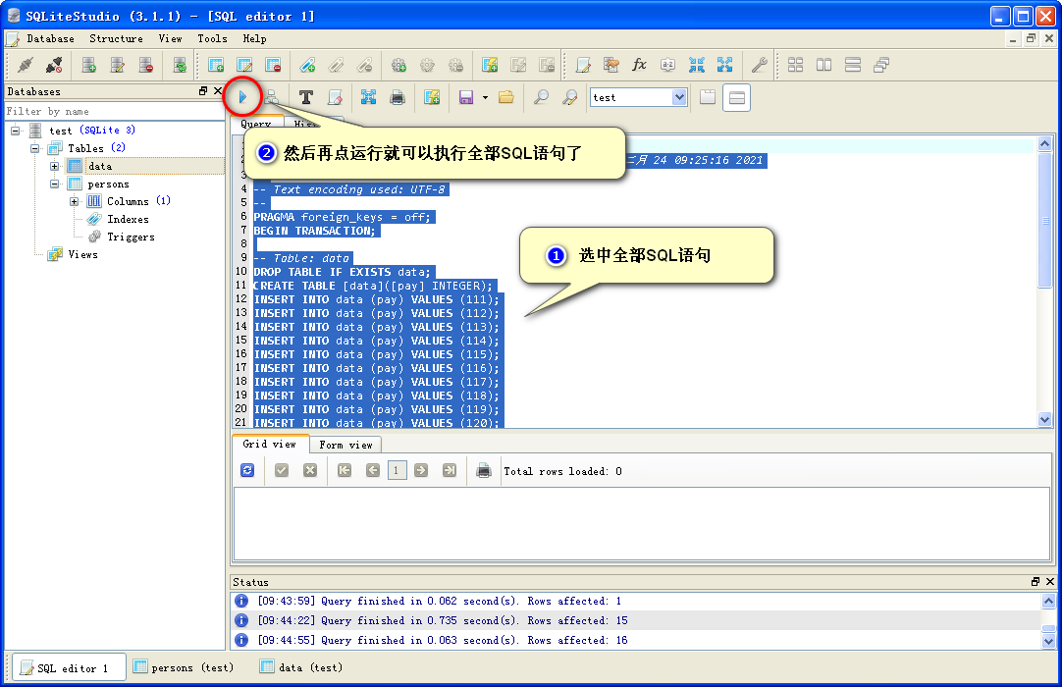
Task: Click the Delete table icon
Action: (x=273, y=65)
